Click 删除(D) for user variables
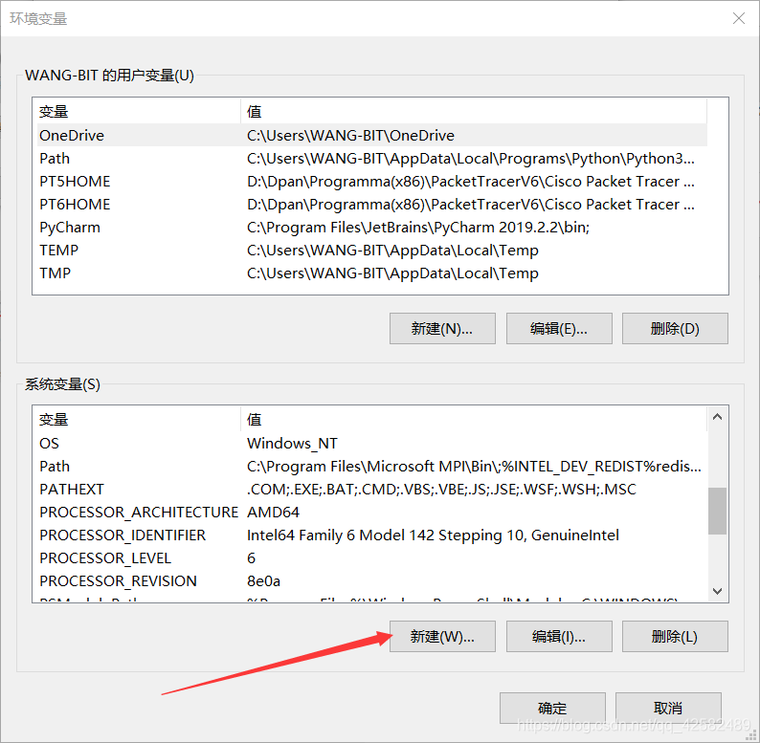The height and width of the screenshot is (743, 760). [675, 328]
